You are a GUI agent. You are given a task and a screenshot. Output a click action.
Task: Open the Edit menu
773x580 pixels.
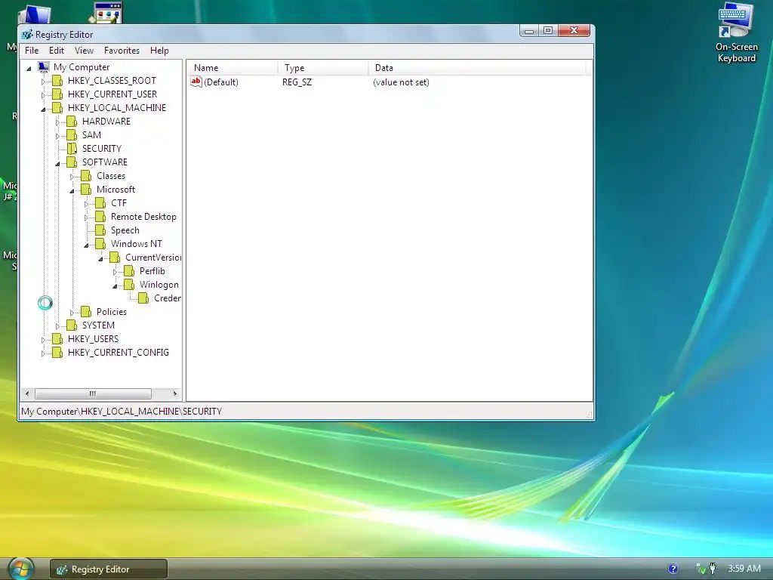56,51
